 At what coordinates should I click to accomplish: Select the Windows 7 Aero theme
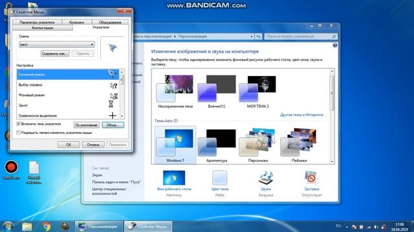175,144
